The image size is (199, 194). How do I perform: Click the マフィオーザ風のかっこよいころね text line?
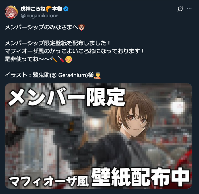click(x=74, y=51)
